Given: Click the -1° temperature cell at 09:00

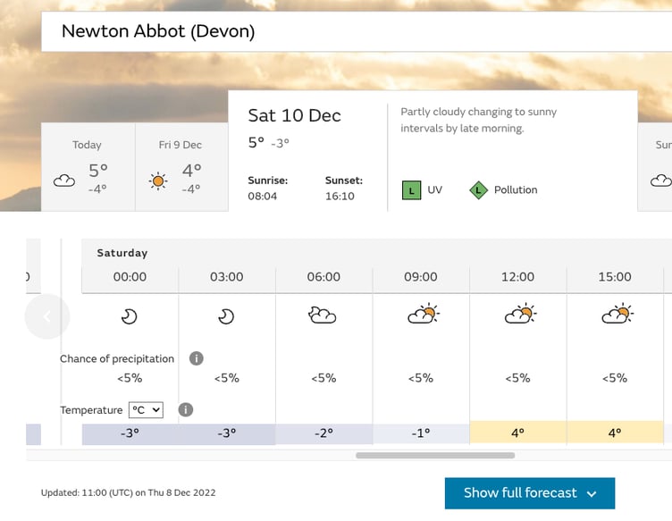Looking at the screenshot, I should click(x=421, y=433).
